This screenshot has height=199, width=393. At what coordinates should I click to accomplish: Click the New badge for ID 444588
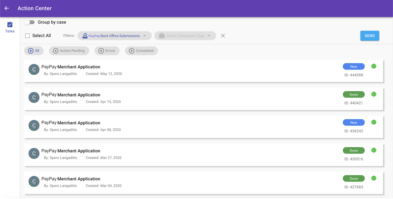354,66
